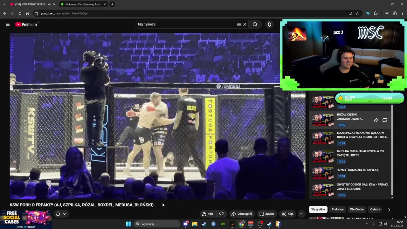Screen dimensions: 407x229
Task: Open the Chrome profile avatar
Action: pyautogui.click(x=395, y=13)
